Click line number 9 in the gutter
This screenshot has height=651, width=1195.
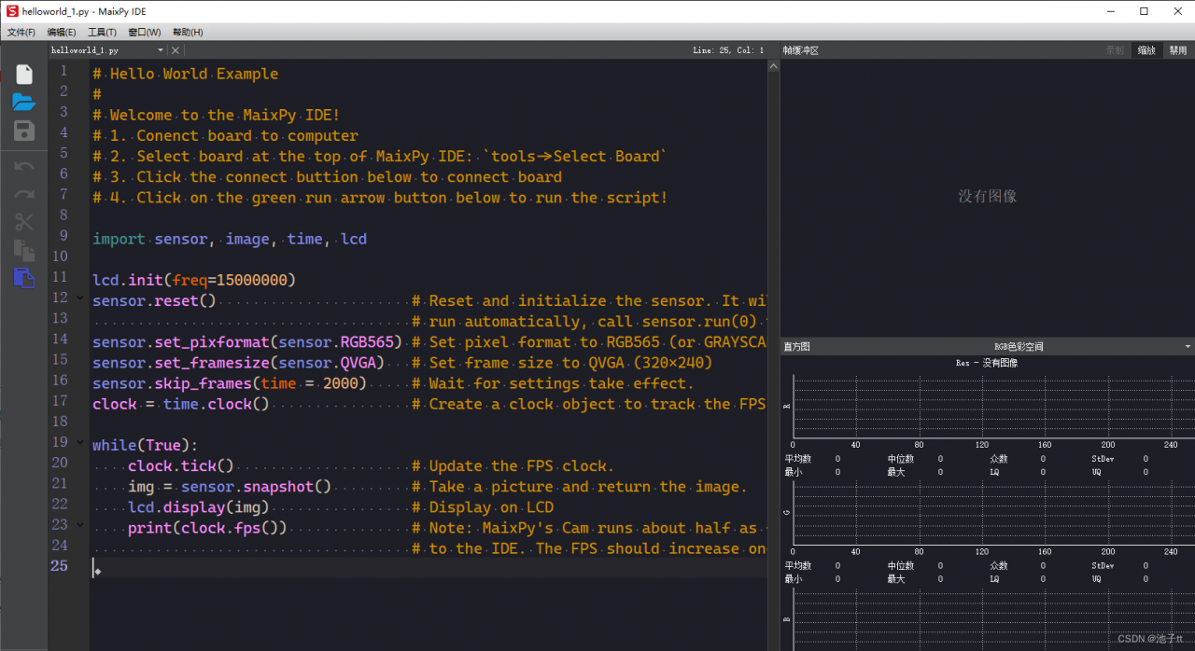63,235
